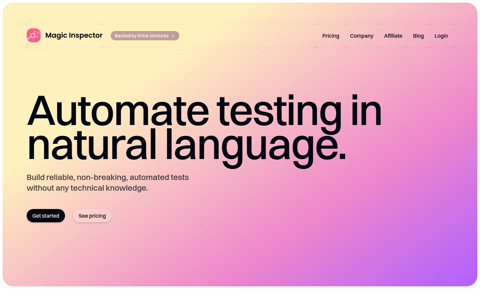The image size is (480, 300).
Task: Click the word "natural" in the headline
Action: click(92, 145)
